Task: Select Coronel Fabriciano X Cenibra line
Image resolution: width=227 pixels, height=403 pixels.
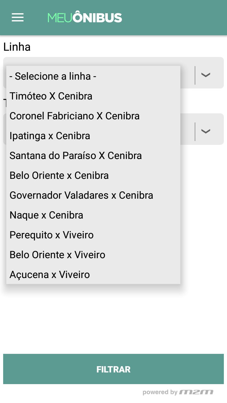Action: coord(74,116)
